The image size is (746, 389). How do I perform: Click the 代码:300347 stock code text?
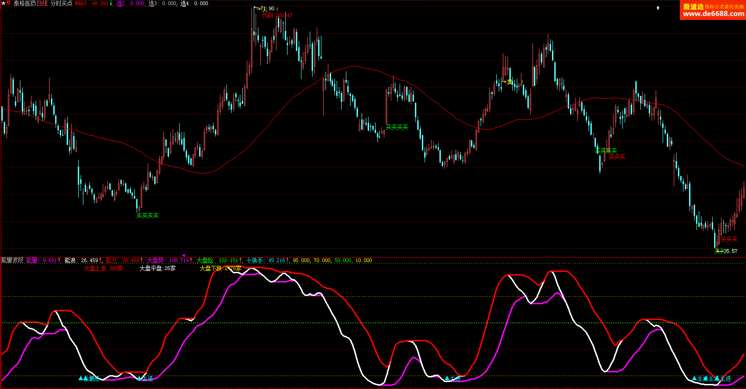[277, 15]
